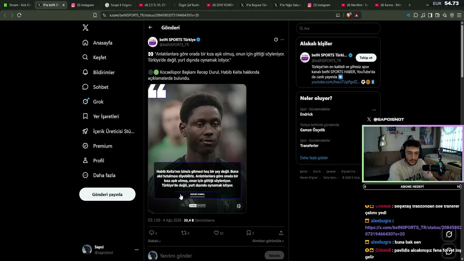Switch to Soupe à l'oignon Google tab

119,5
